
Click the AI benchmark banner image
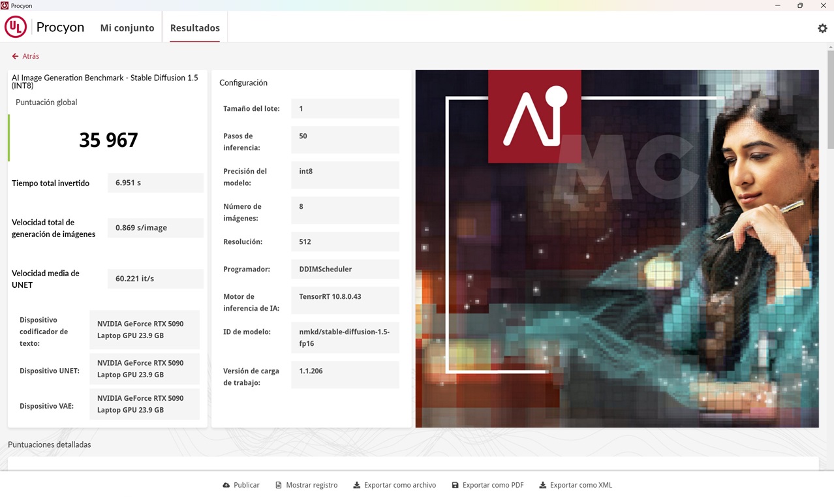617,249
